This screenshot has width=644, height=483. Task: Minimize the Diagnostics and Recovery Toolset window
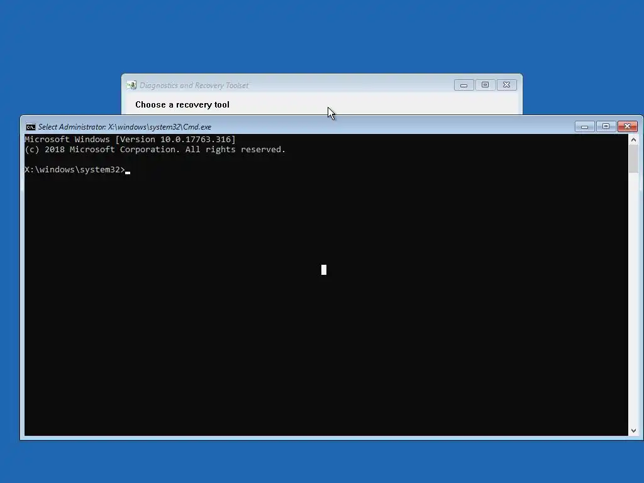[464, 85]
